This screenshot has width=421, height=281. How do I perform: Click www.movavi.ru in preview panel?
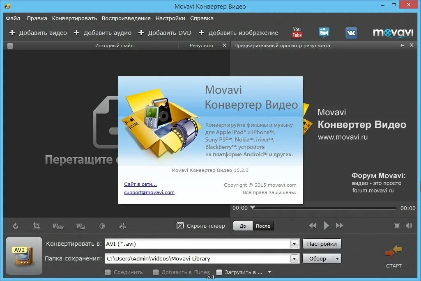click(x=343, y=137)
